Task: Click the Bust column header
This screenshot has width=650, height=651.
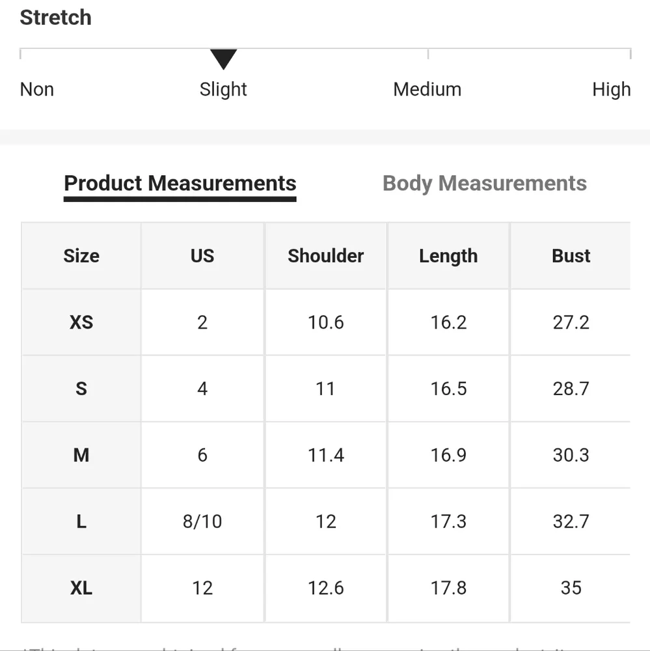Action: [571, 256]
